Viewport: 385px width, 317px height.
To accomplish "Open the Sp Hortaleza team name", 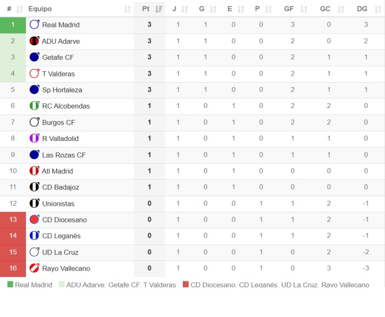I will click(x=62, y=90).
